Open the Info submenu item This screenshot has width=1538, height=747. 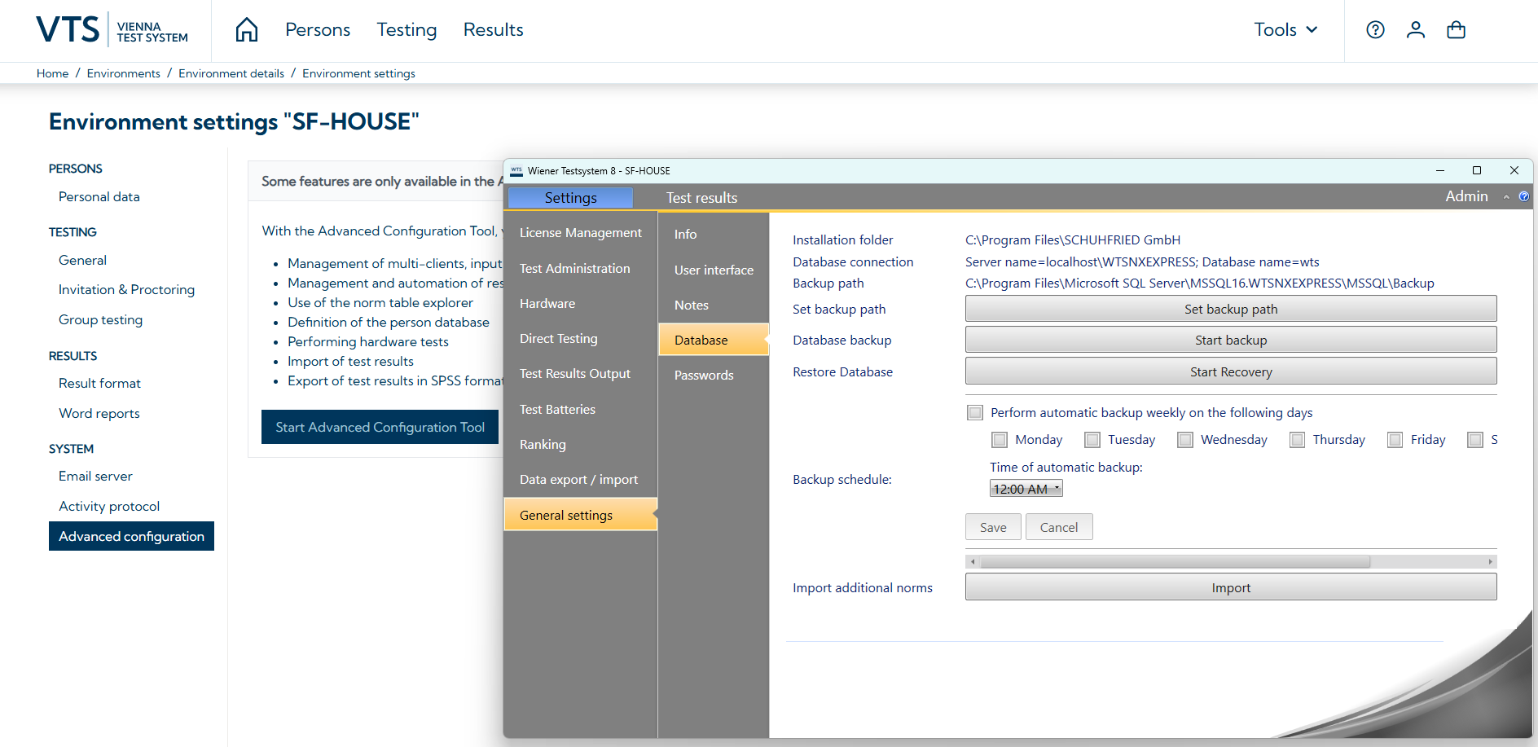[x=714, y=235]
